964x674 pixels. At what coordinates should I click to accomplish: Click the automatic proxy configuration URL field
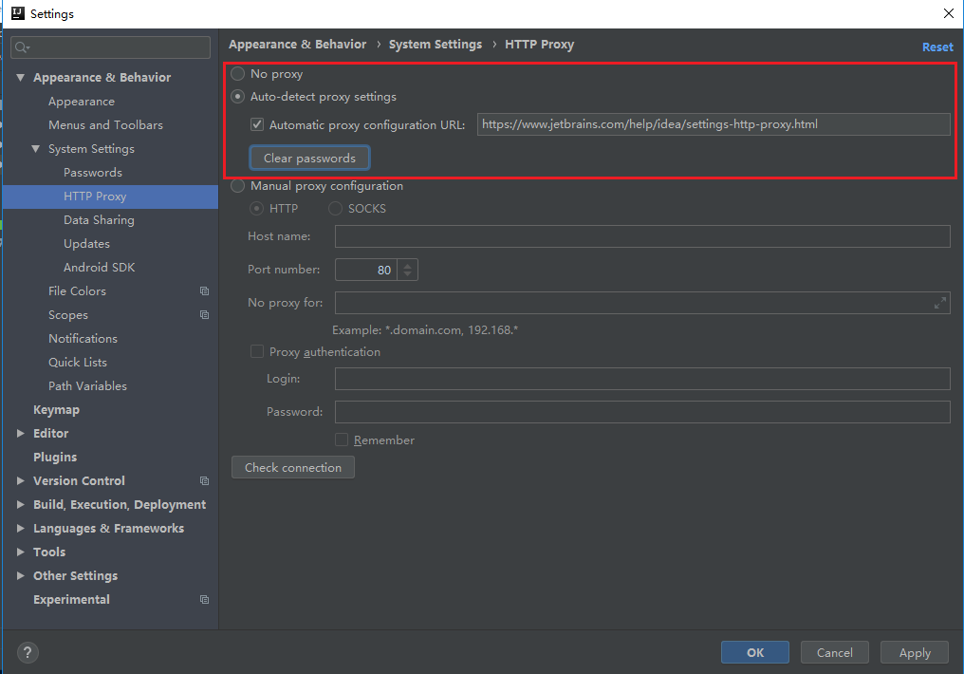point(714,124)
